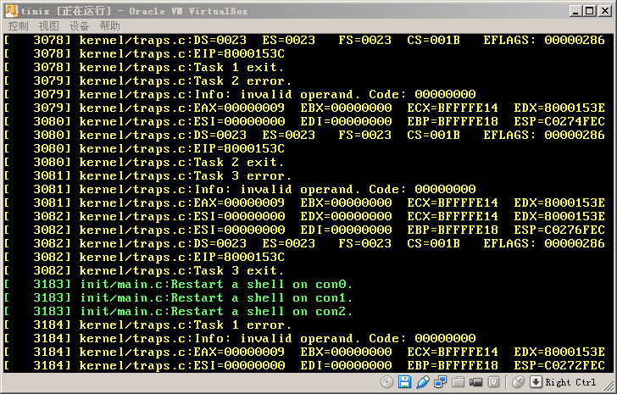This screenshot has height=394, width=617.
Task: Click the 'Task 2 error.' log line
Action: pos(148,80)
